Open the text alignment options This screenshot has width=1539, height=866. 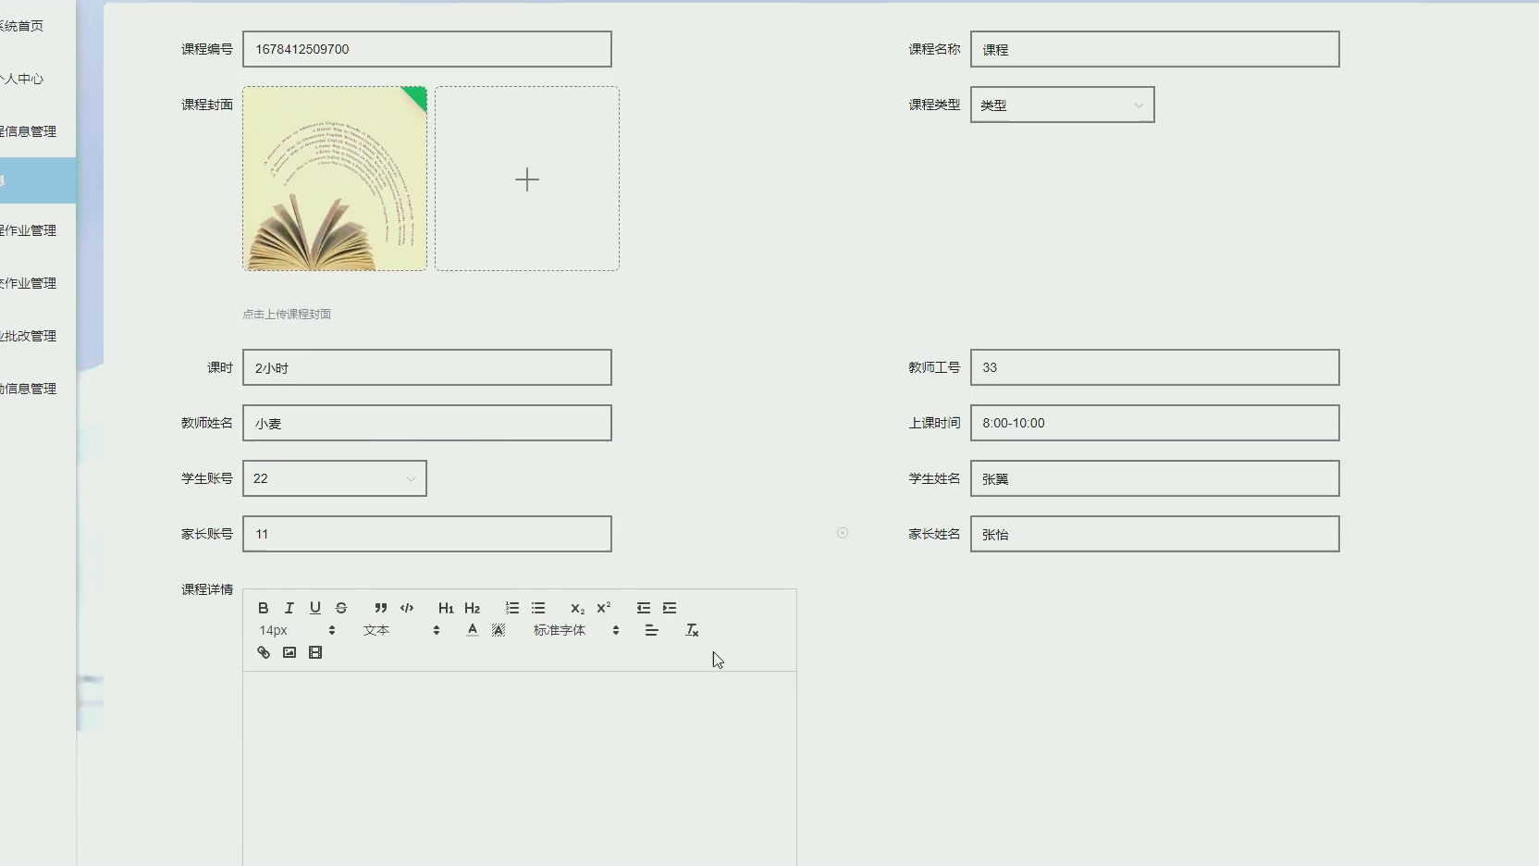pyautogui.click(x=652, y=630)
